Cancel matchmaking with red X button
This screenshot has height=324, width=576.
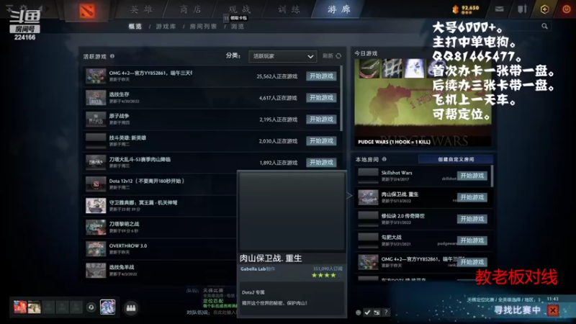point(552,310)
